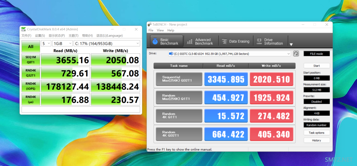
Task: Click the Data Erasing eraser icon
Action: pyautogui.click(x=224, y=41)
